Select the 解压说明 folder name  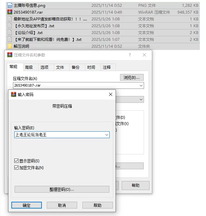tap(21, 46)
